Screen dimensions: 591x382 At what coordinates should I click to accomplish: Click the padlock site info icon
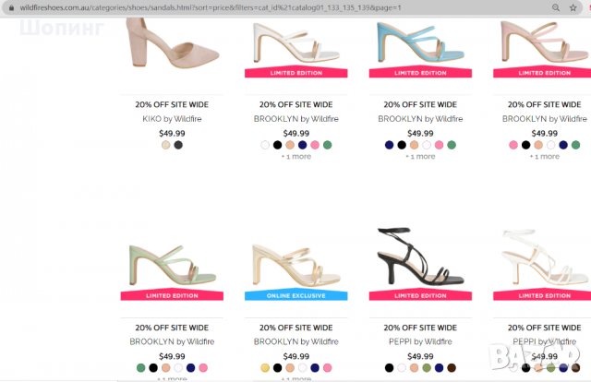[x=11, y=7]
